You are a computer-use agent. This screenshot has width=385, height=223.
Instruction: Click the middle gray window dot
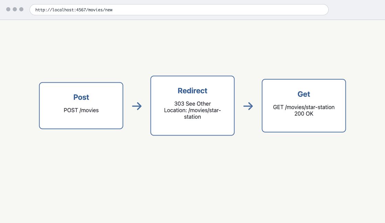(x=15, y=9)
